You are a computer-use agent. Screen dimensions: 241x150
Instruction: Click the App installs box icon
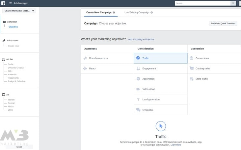[x=138, y=79]
